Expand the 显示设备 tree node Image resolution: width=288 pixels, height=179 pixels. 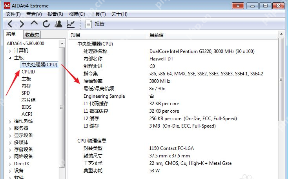[10, 136]
